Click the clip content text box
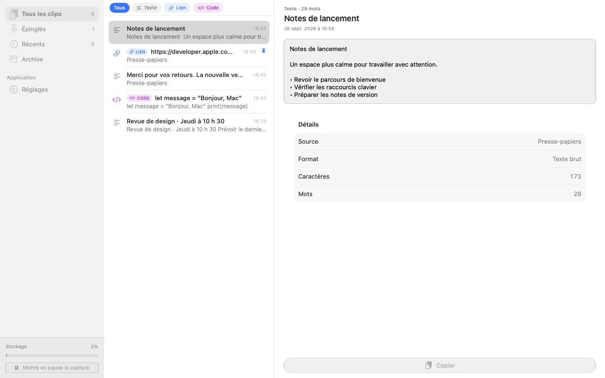 pos(440,71)
